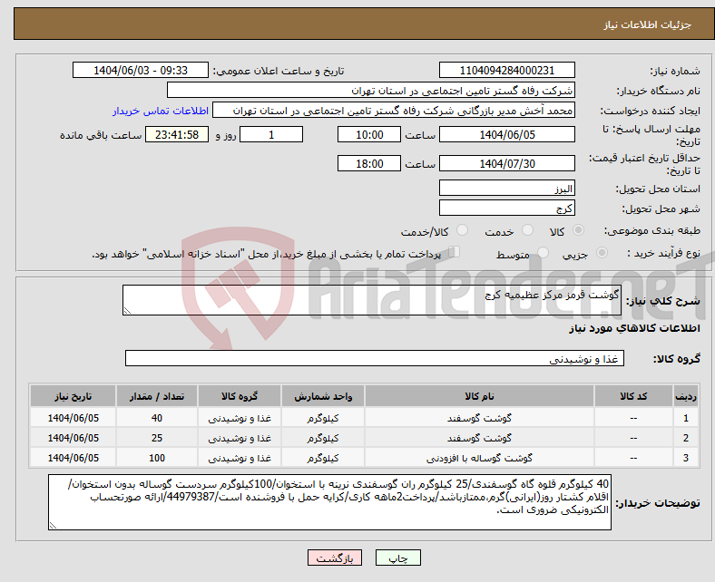Click the تعداد / مقدار column header
This screenshot has width=715, height=582.
pos(157,396)
